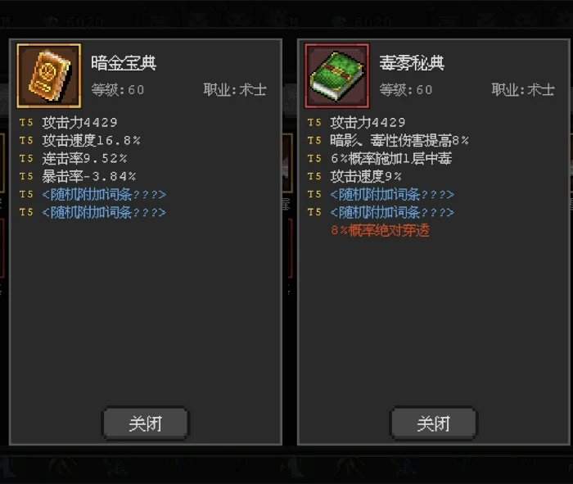Close the 毒雾秘典 item panel
Viewport: 573px width, 484px height.
click(433, 423)
